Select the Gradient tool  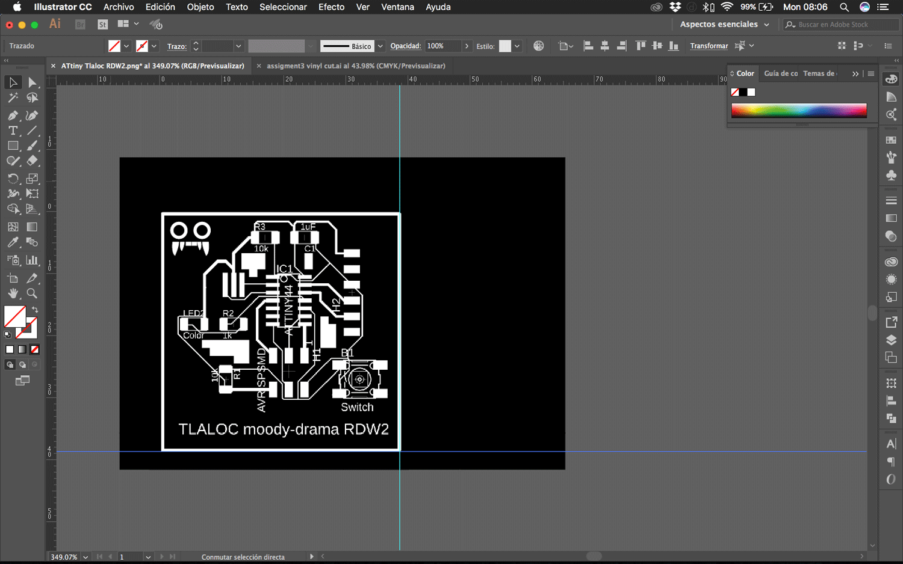(x=33, y=227)
